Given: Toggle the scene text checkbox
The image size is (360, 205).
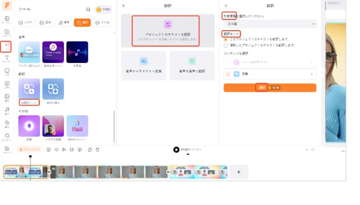Looking at the screenshot, I should (228, 62).
